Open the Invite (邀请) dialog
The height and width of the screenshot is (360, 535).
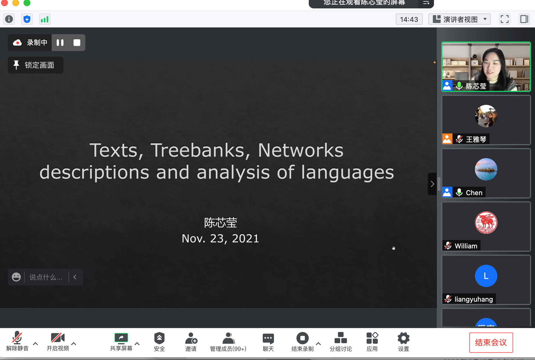191,342
